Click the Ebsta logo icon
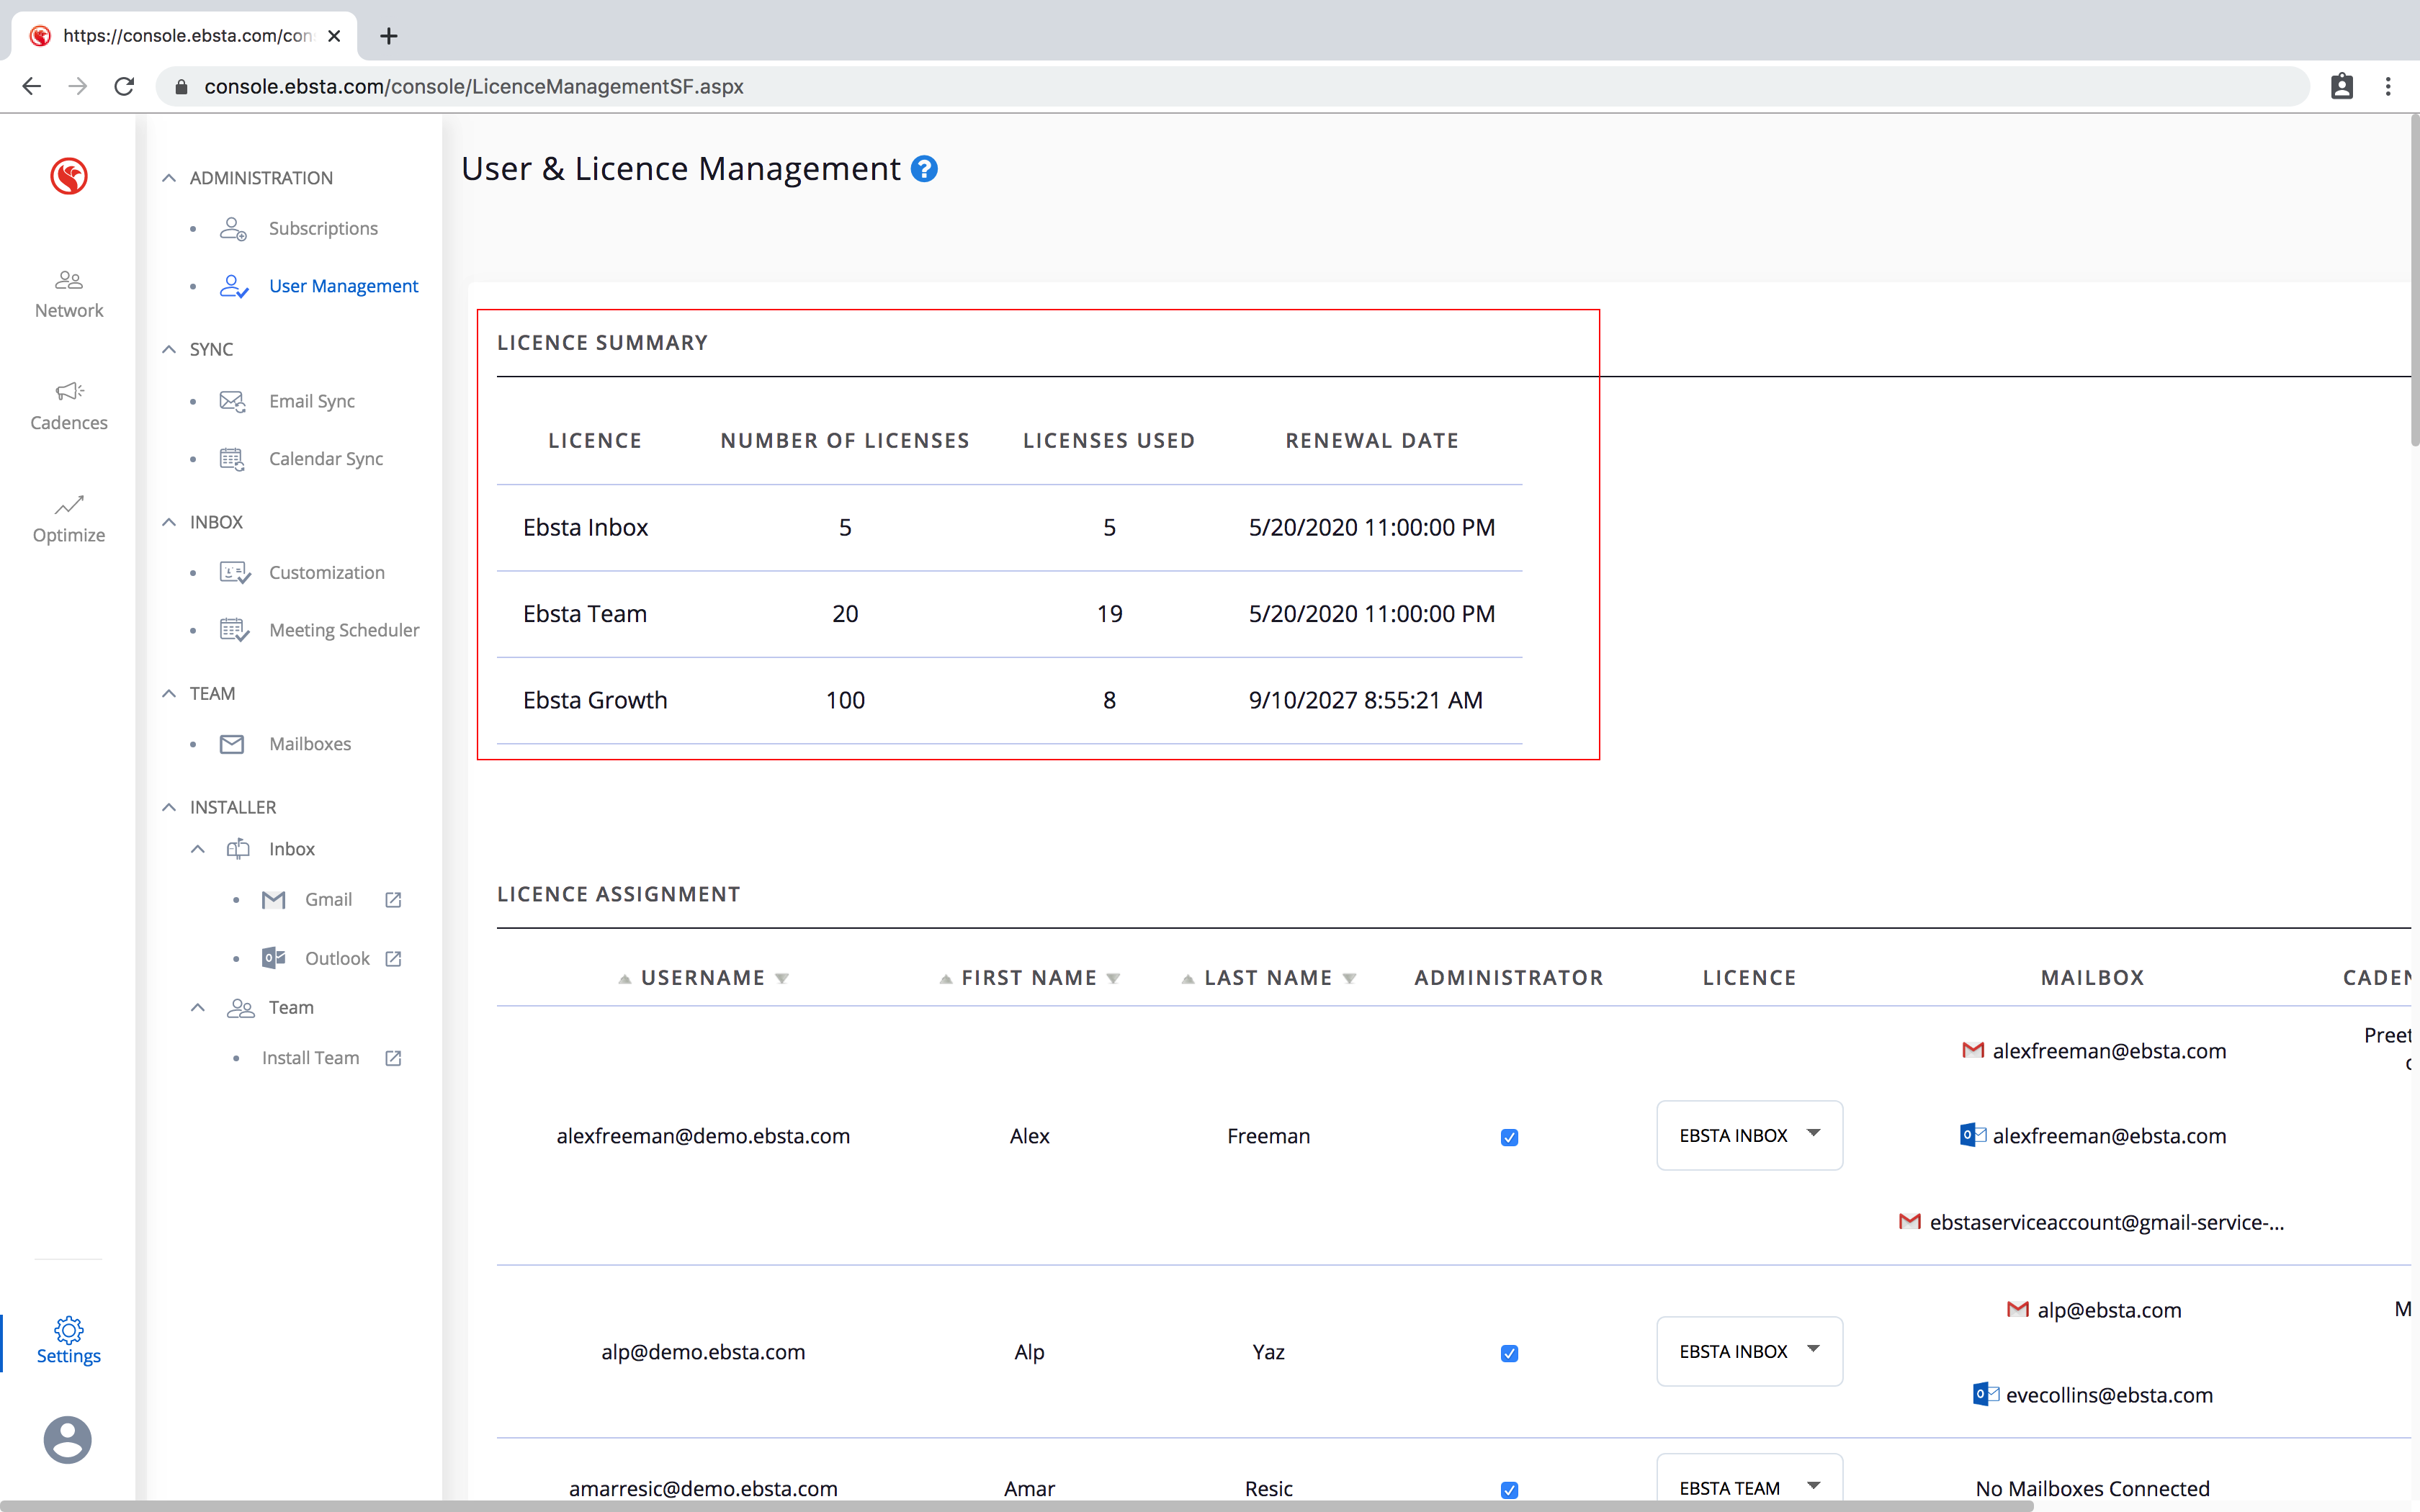The width and height of the screenshot is (2420, 1512). point(68,176)
